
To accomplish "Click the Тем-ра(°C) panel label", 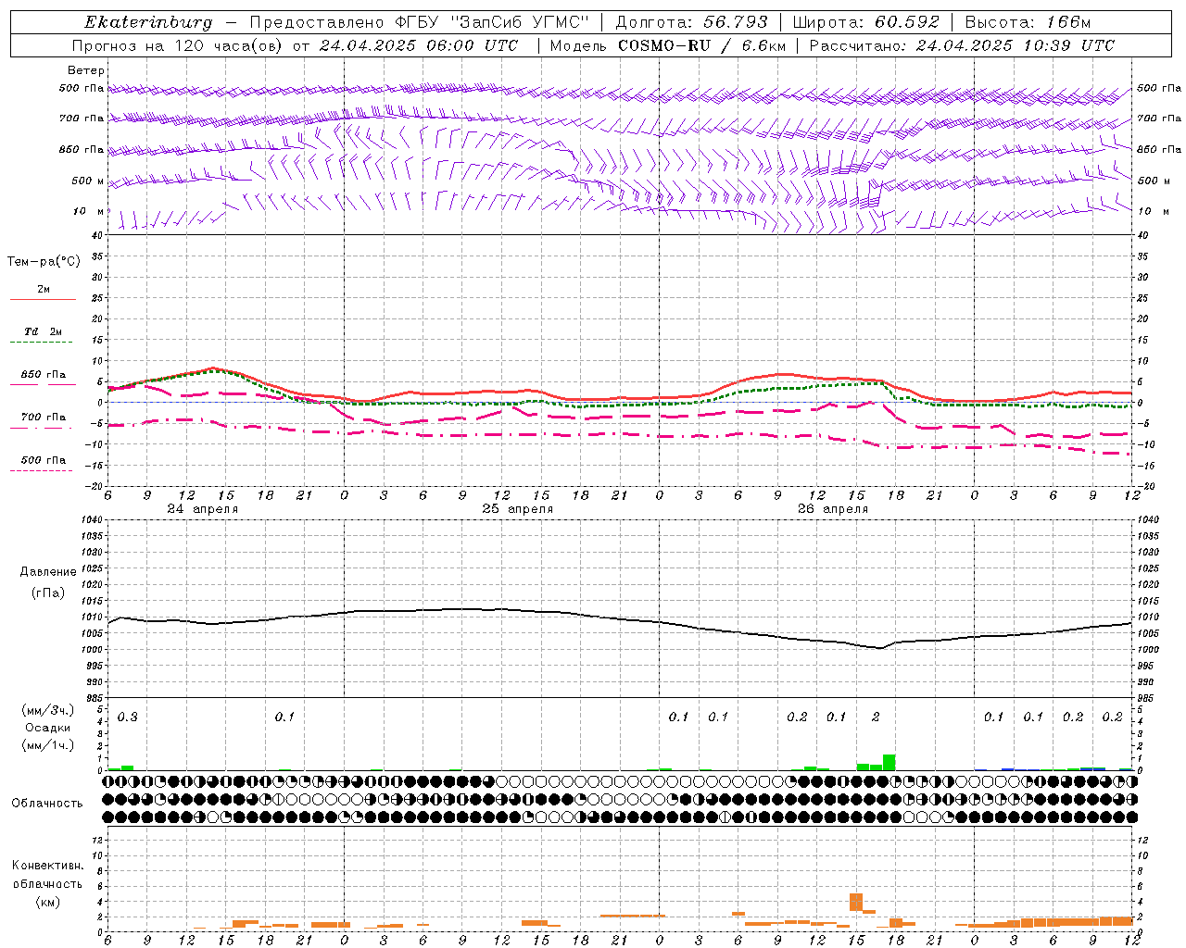I will pyautogui.click(x=44, y=262).
